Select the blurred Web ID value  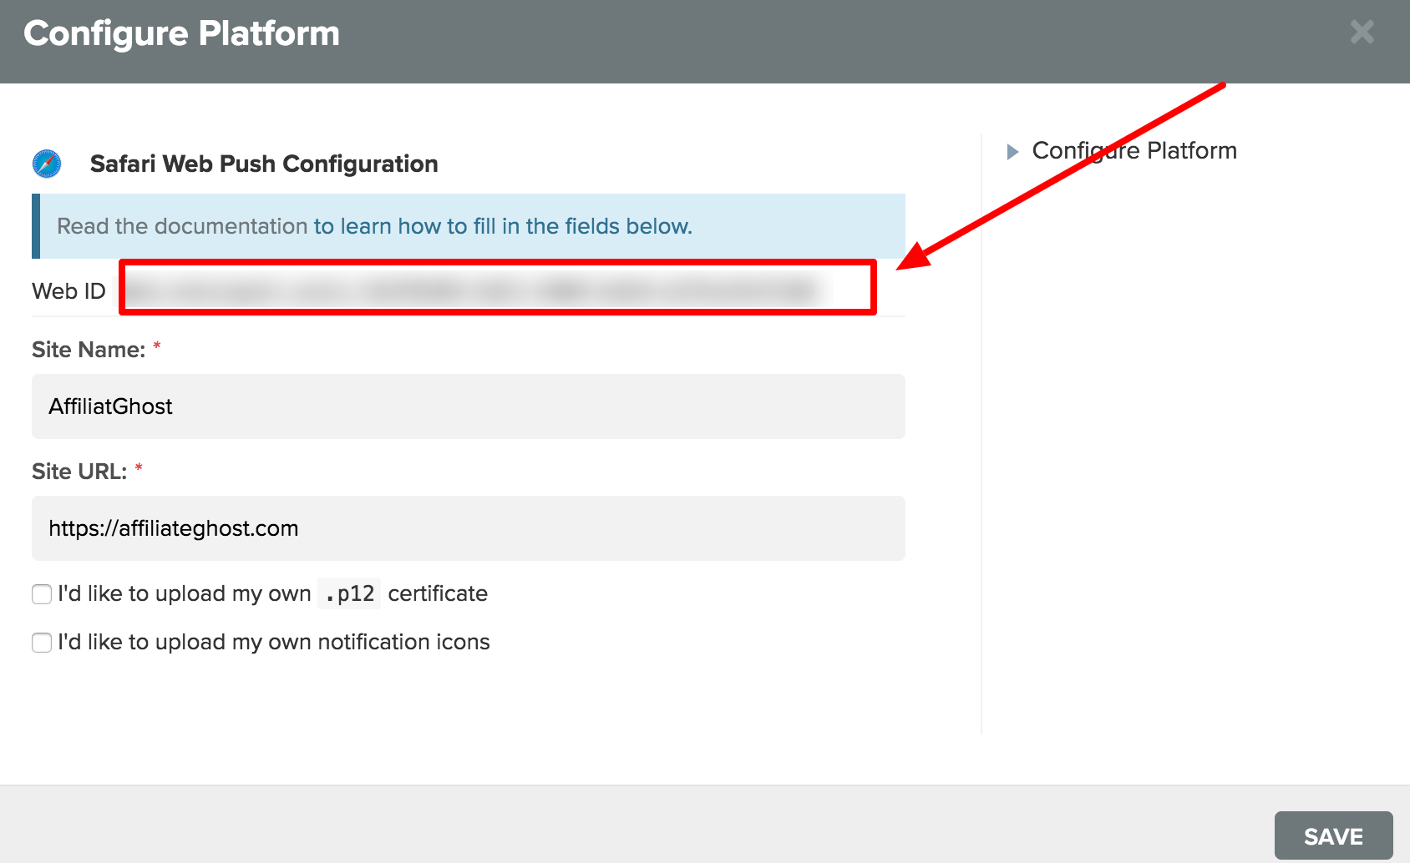pos(472,290)
